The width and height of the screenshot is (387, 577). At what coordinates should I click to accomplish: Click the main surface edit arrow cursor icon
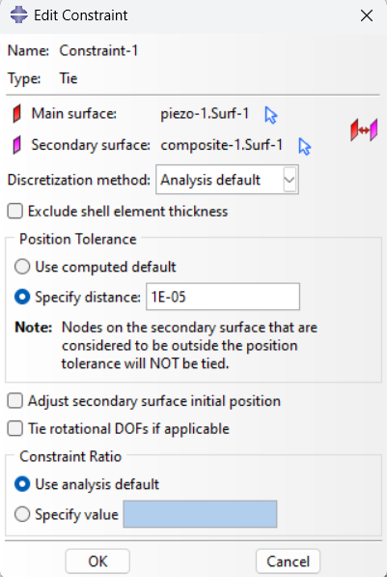coord(271,115)
